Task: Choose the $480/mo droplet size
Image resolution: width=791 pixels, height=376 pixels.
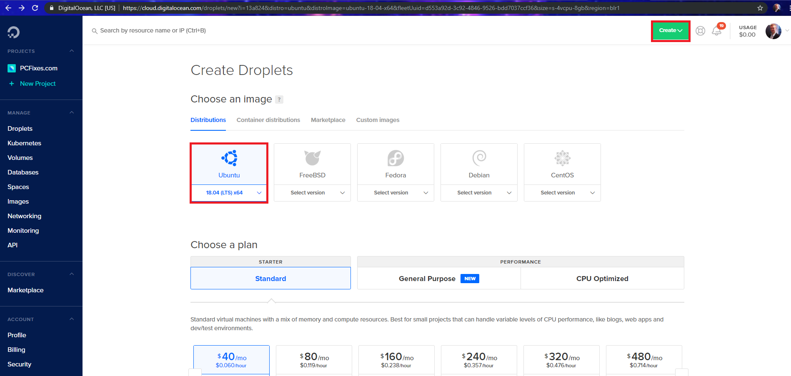Action: [644, 360]
